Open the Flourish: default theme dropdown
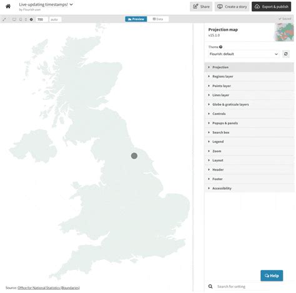The width and height of the screenshot is (296, 293). (x=244, y=54)
